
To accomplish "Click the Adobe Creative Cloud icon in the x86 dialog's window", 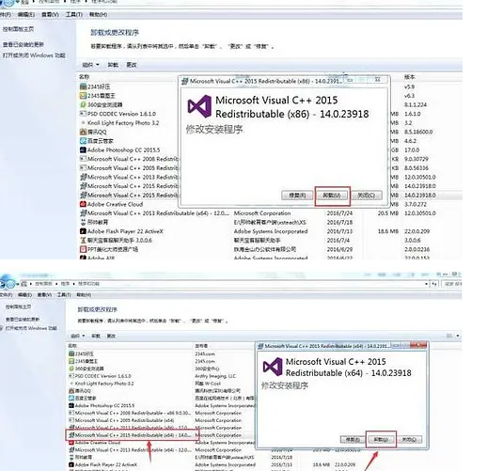I will 83,204.
